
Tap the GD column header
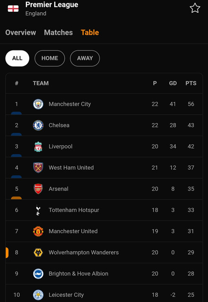click(x=173, y=83)
